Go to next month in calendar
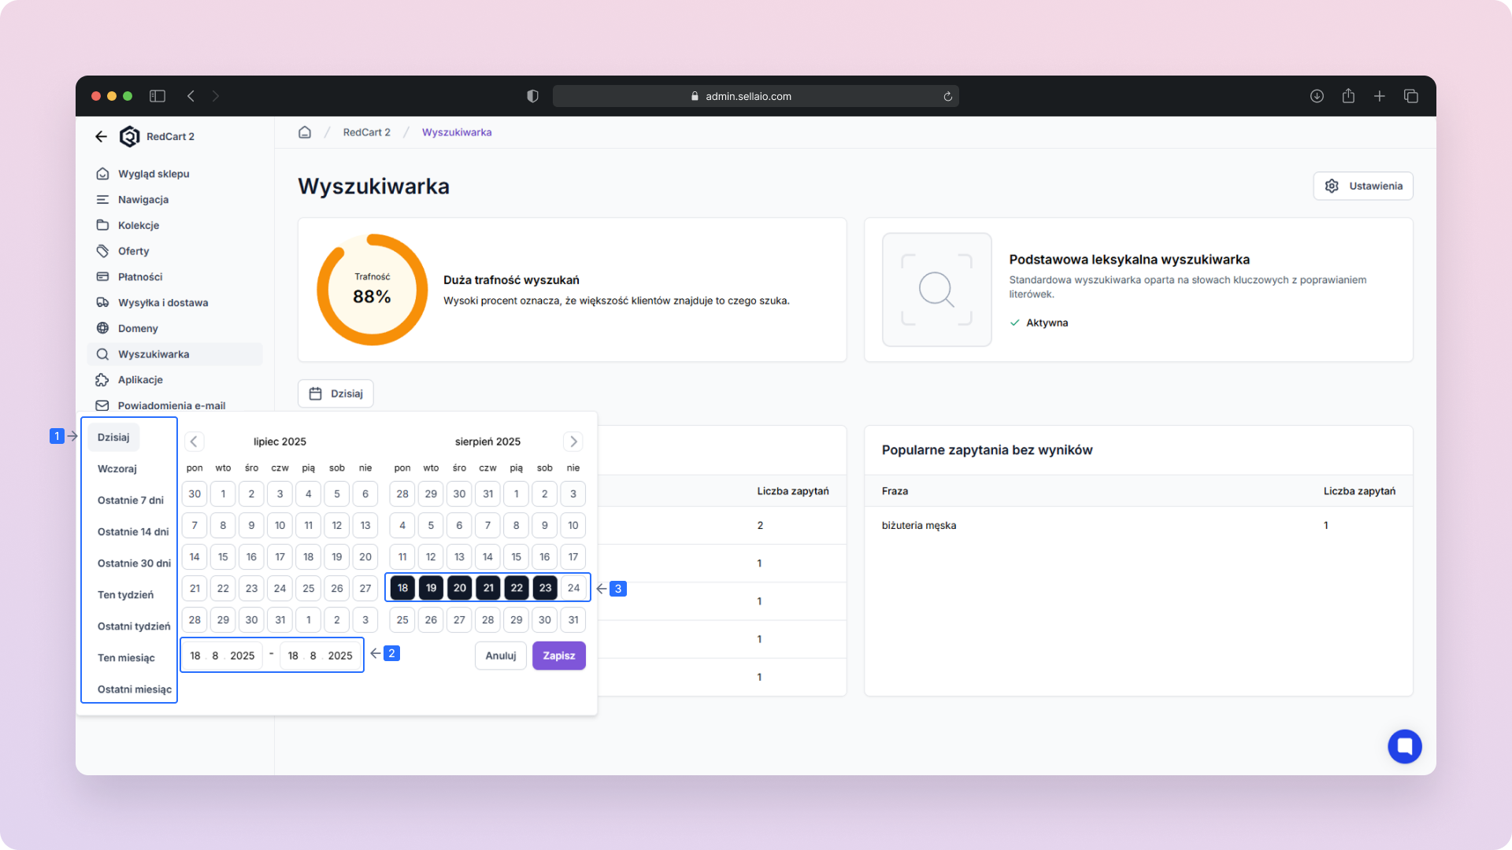Viewport: 1512px width, 850px height. tap(573, 442)
